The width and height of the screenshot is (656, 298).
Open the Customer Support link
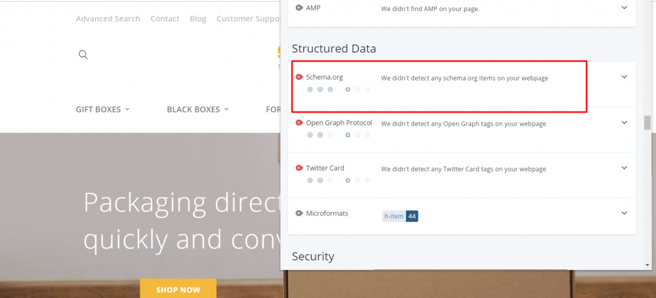coord(249,19)
